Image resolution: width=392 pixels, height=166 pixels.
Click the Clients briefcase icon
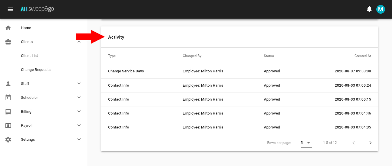[x=8, y=42]
